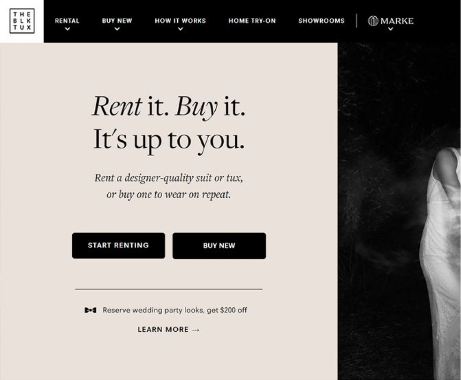The height and width of the screenshot is (380, 461).
Task: Click the Start Renting button
Action: pyautogui.click(x=119, y=245)
